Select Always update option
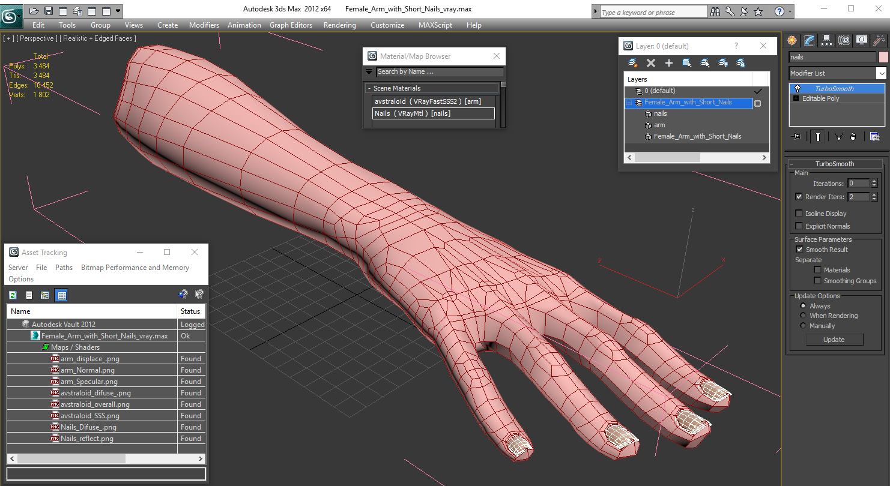This screenshot has width=890, height=486. pyautogui.click(x=804, y=306)
